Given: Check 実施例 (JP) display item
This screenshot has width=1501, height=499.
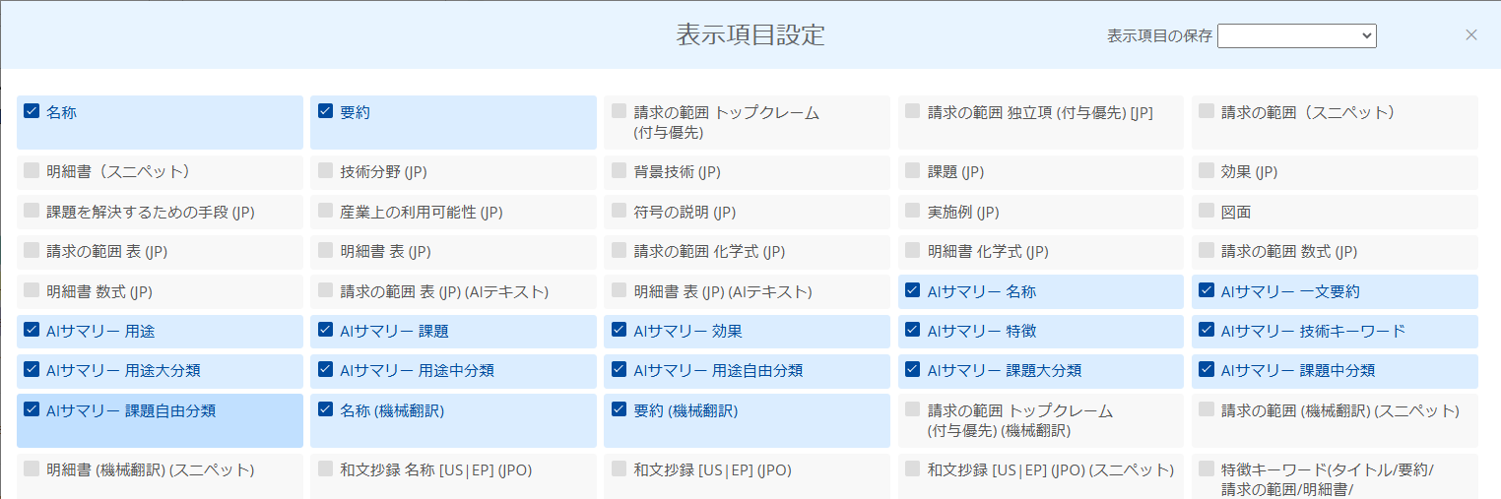Looking at the screenshot, I should pyautogui.click(x=913, y=211).
